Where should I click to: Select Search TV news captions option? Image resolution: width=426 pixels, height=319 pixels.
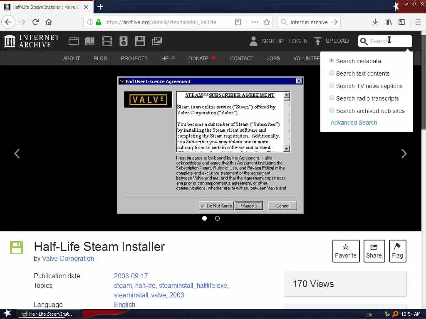coord(331,86)
